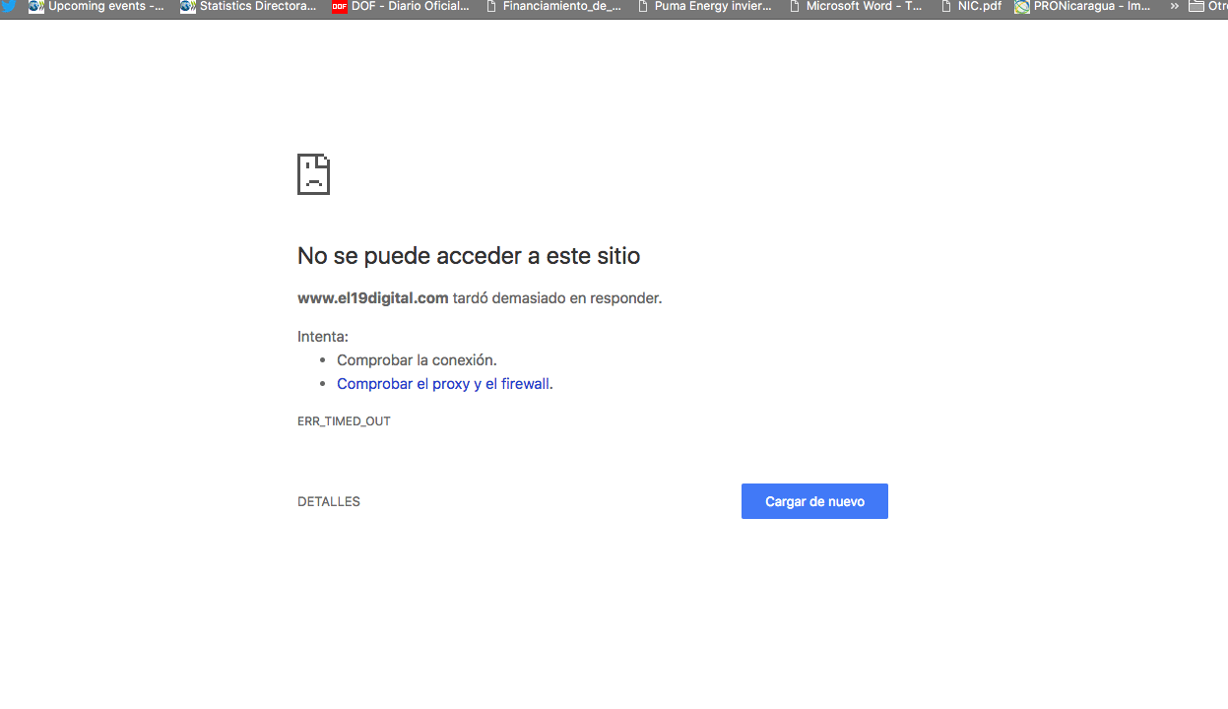Open the 'Upcoming events' bookmark
The width and height of the screenshot is (1228, 709).
point(97,6)
